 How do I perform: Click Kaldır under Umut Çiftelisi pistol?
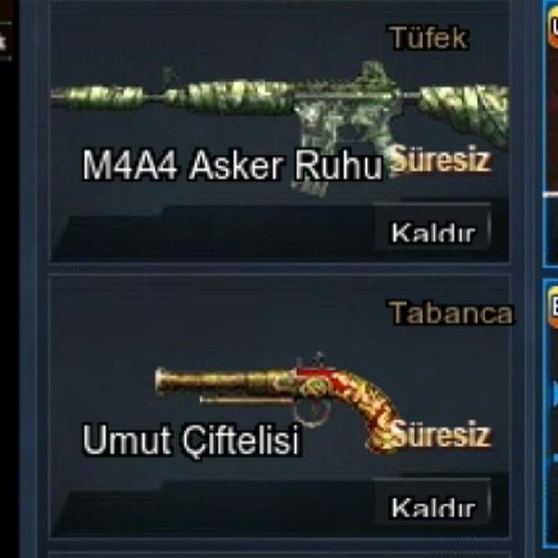coord(433,508)
